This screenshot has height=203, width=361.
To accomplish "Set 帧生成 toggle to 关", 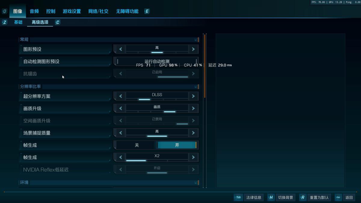I will tap(137, 145).
